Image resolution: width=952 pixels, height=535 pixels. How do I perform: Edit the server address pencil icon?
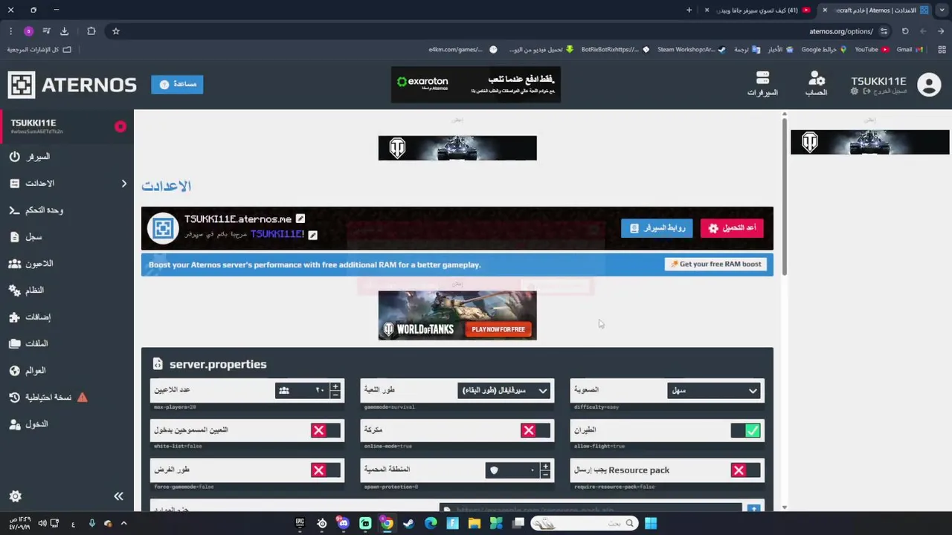pyautogui.click(x=300, y=218)
